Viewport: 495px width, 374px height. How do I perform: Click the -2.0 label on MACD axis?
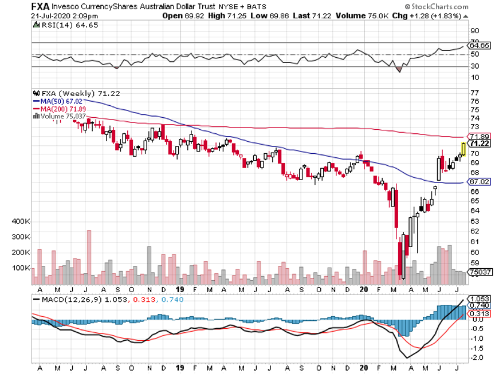477,357
